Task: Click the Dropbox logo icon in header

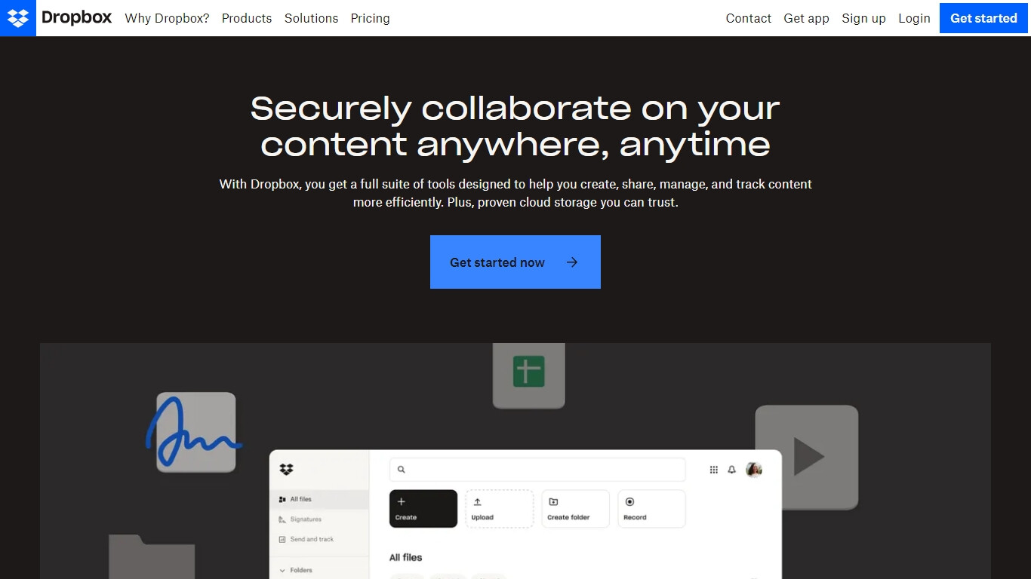Action: coord(18,18)
